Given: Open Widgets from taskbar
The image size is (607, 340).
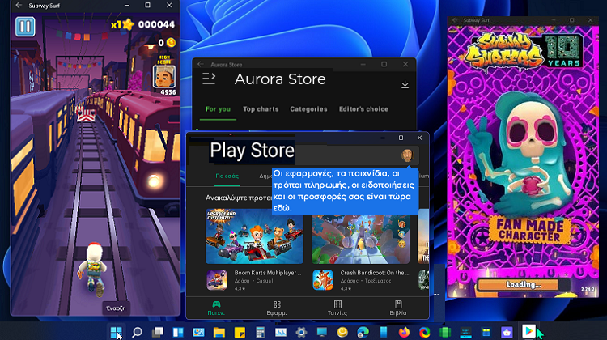Looking at the screenshot, I should [x=178, y=332].
